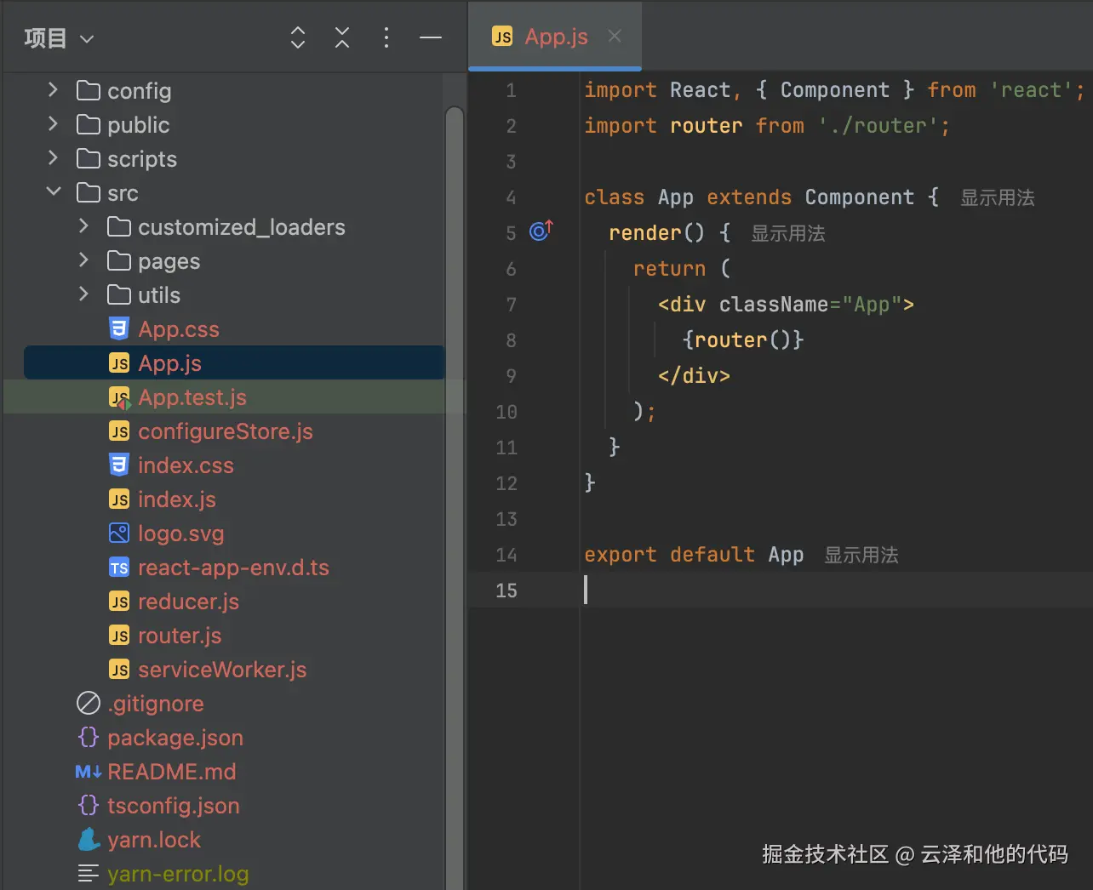Image resolution: width=1093 pixels, height=890 pixels.
Task: Click the CSS file icon beside App.css
Action: pos(118,328)
